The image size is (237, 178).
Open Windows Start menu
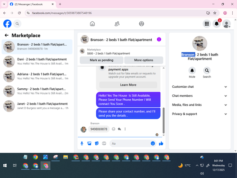pos(5,166)
